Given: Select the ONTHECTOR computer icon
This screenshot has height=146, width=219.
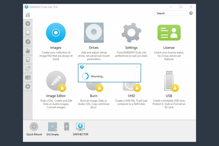Looking at the screenshot, I should pos(80,127).
